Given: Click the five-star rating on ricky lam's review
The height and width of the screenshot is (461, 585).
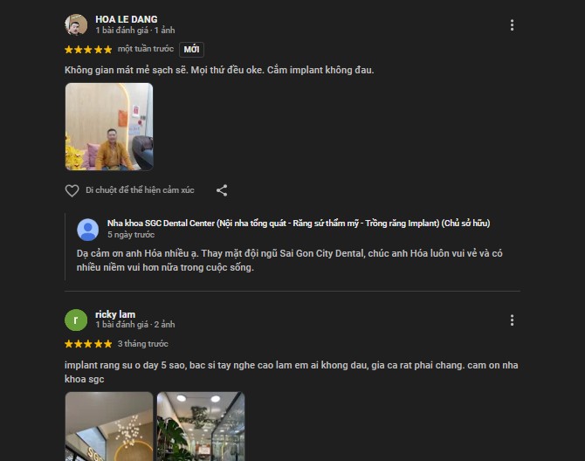Looking at the screenshot, I should (x=88, y=344).
